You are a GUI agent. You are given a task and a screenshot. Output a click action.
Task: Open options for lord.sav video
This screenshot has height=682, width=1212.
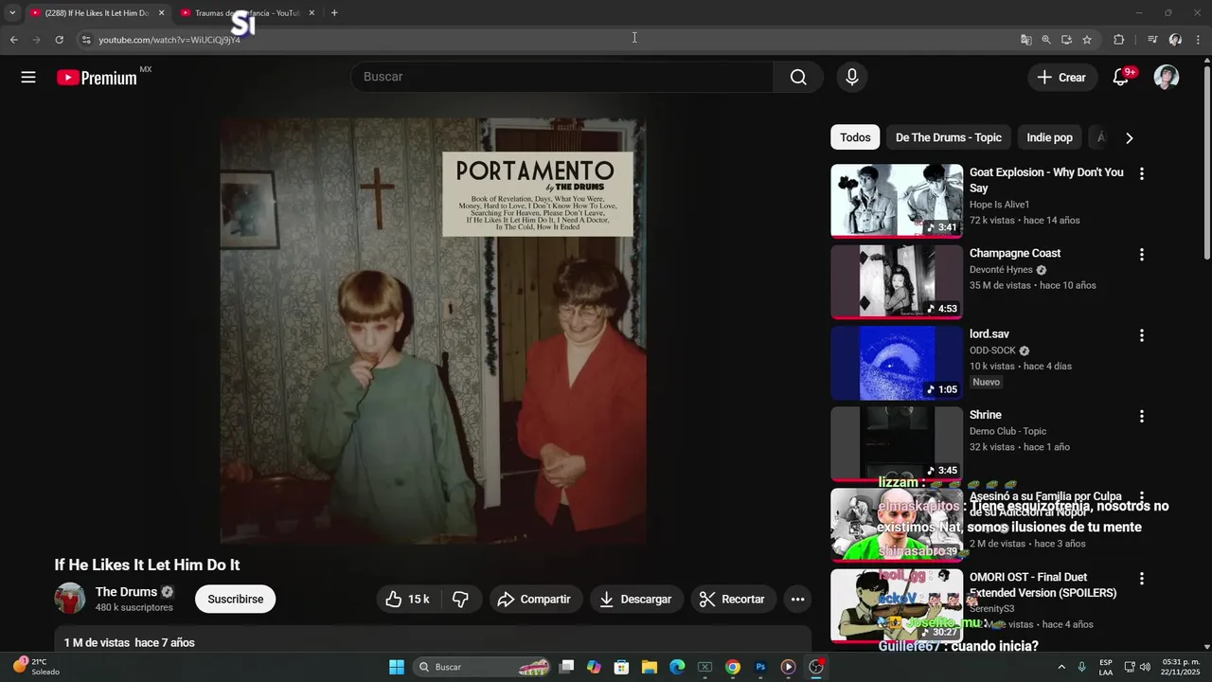[x=1142, y=335]
